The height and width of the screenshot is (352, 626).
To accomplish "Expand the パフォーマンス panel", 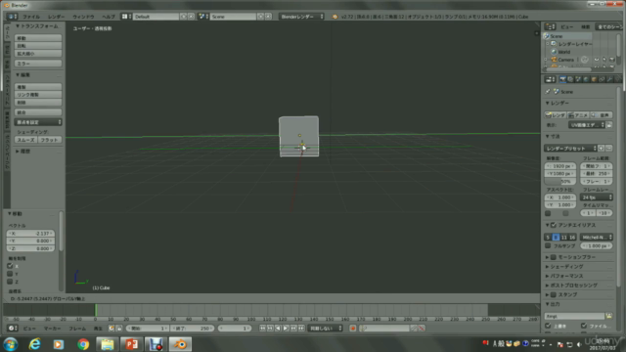I will coord(564,276).
